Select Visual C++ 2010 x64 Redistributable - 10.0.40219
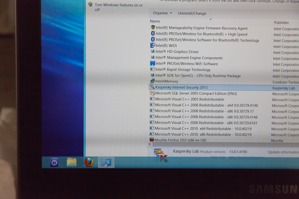This screenshot has height=199, width=299. click(203, 129)
